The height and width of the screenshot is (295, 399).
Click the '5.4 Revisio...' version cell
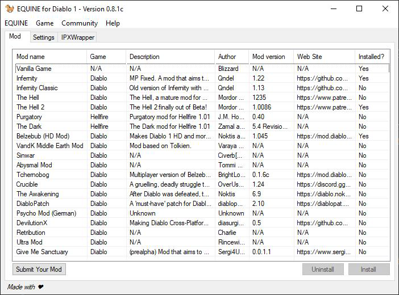tap(270, 127)
